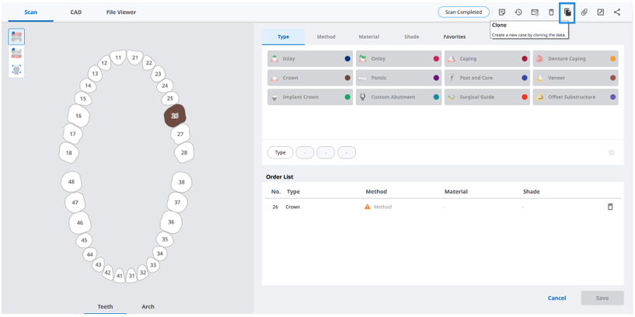Viewport: 635px width, 317px height.
Task: Toggle tooth 16 on the chart
Action: point(79,116)
